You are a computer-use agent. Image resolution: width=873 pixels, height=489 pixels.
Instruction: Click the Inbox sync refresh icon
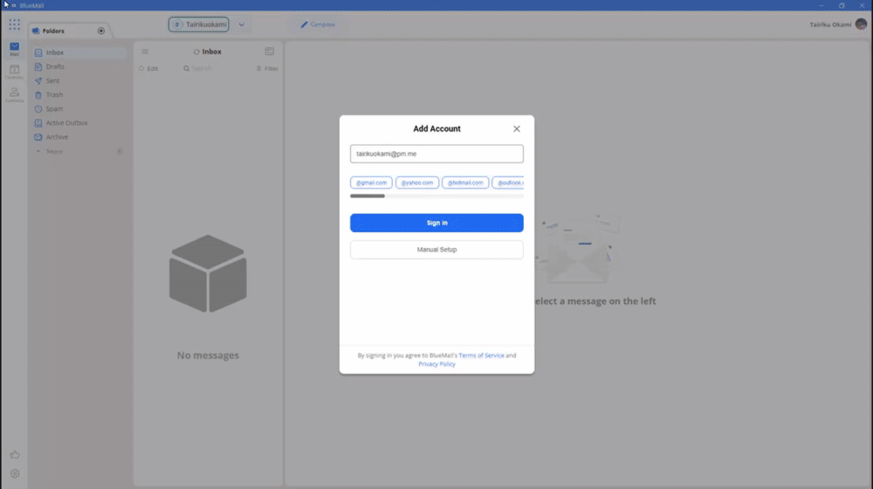[x=196, y=52]
